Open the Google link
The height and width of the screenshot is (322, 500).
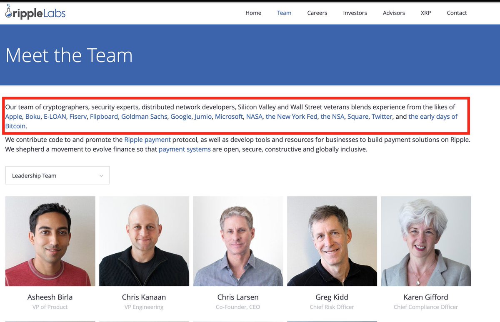(181, 117)
